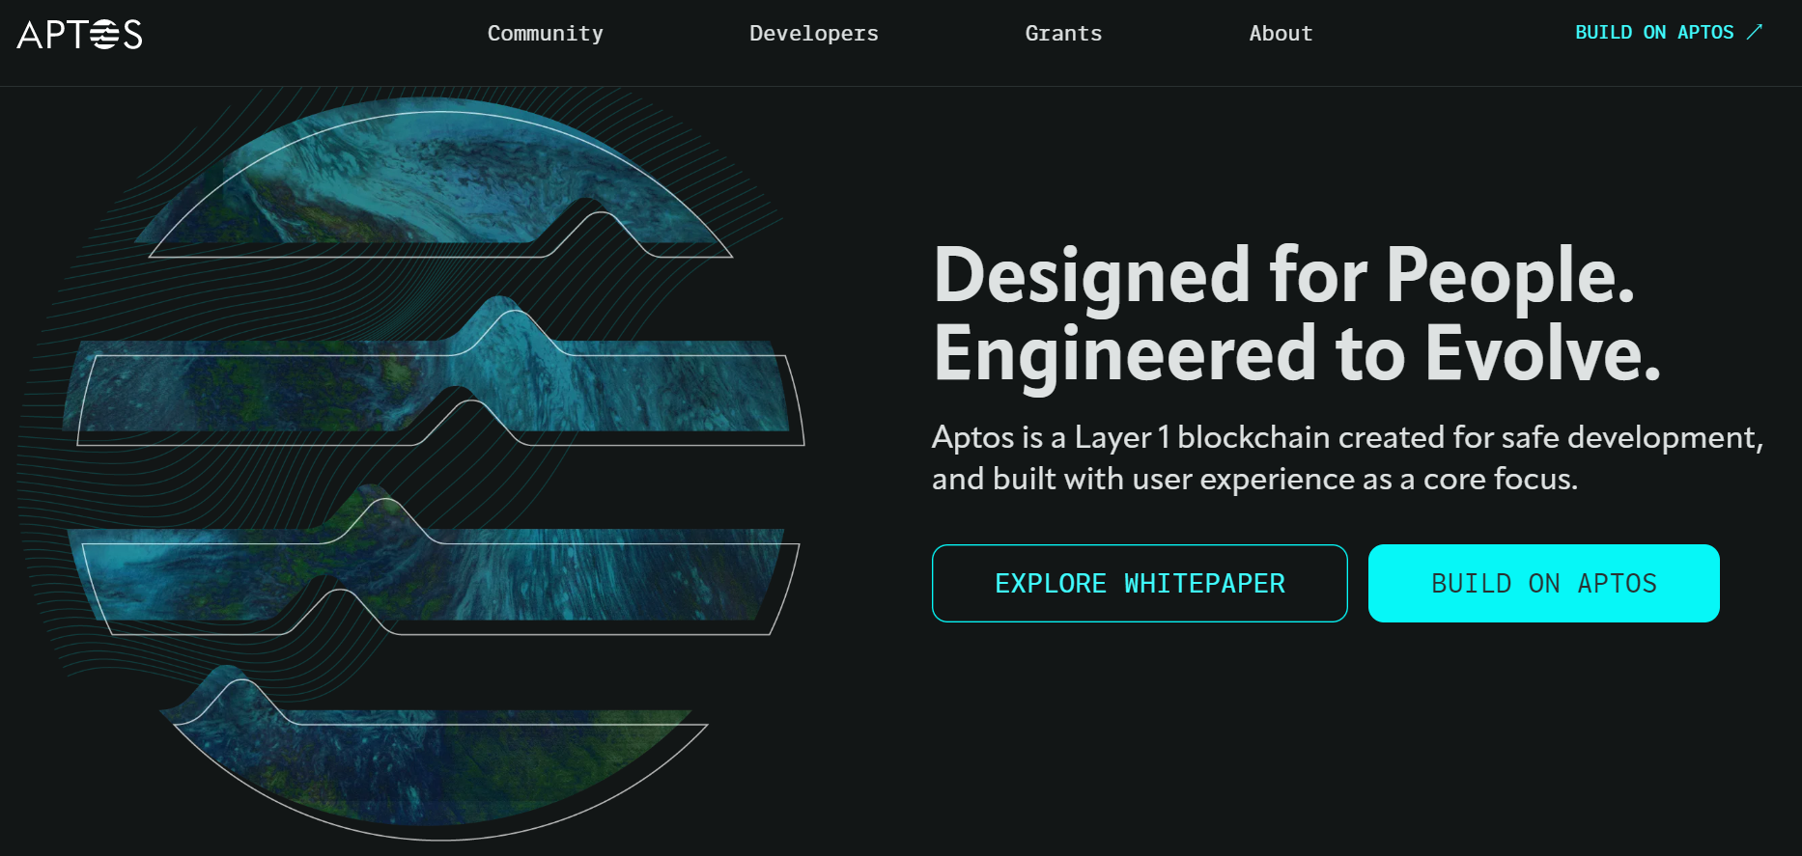Click the "Engineered to Evolve." heading line
Viewport: 1802px width, 856px height.
pos(1296,354)
